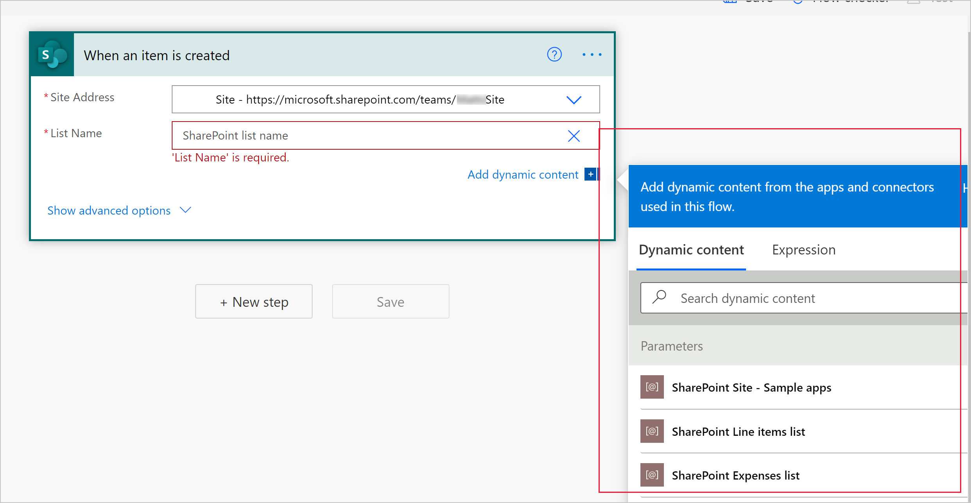This screenshot has width=971, height=503.
Task: Click the SharePoint trigger icon
Action: [x=54, y=55]
